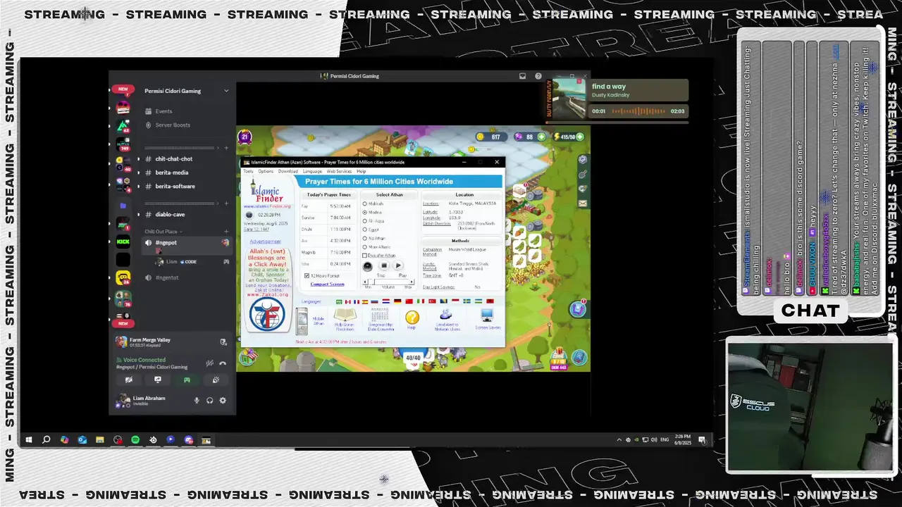Open the soundboard button in Discord
The image size is (902, 507).
coord(216,380)
